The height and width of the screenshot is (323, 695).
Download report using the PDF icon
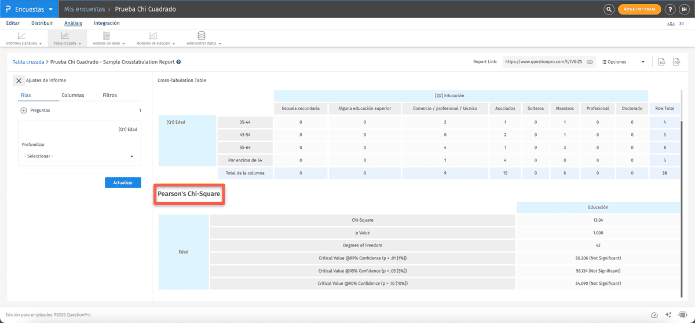point(675,62)
